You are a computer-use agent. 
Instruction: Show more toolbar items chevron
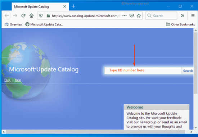click(183, 16)
